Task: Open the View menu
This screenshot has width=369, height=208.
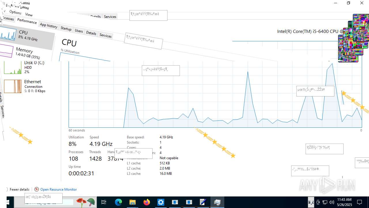Action: point(29,14)
